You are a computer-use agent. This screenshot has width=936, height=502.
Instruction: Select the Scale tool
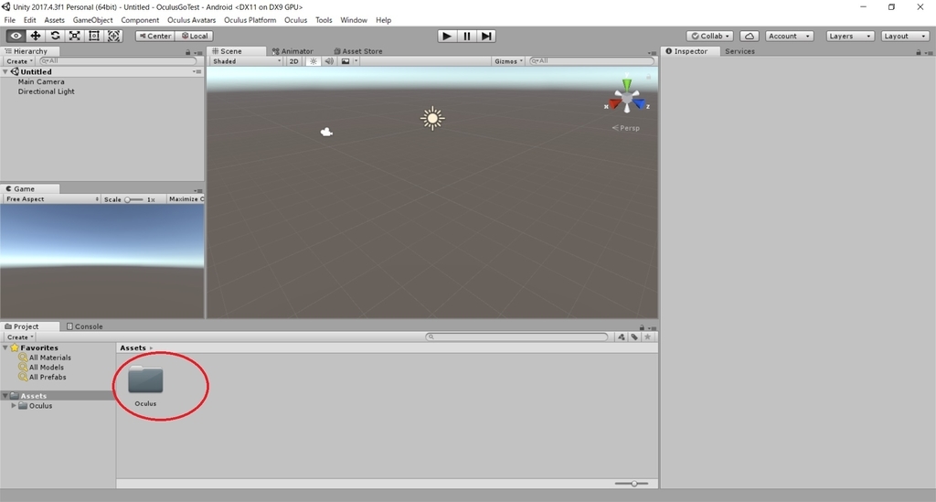(75, 36)
